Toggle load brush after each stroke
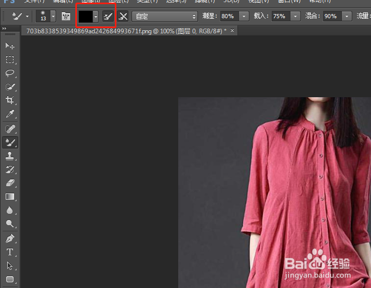Viewport: 371px width, 288px height. point(108,16)
